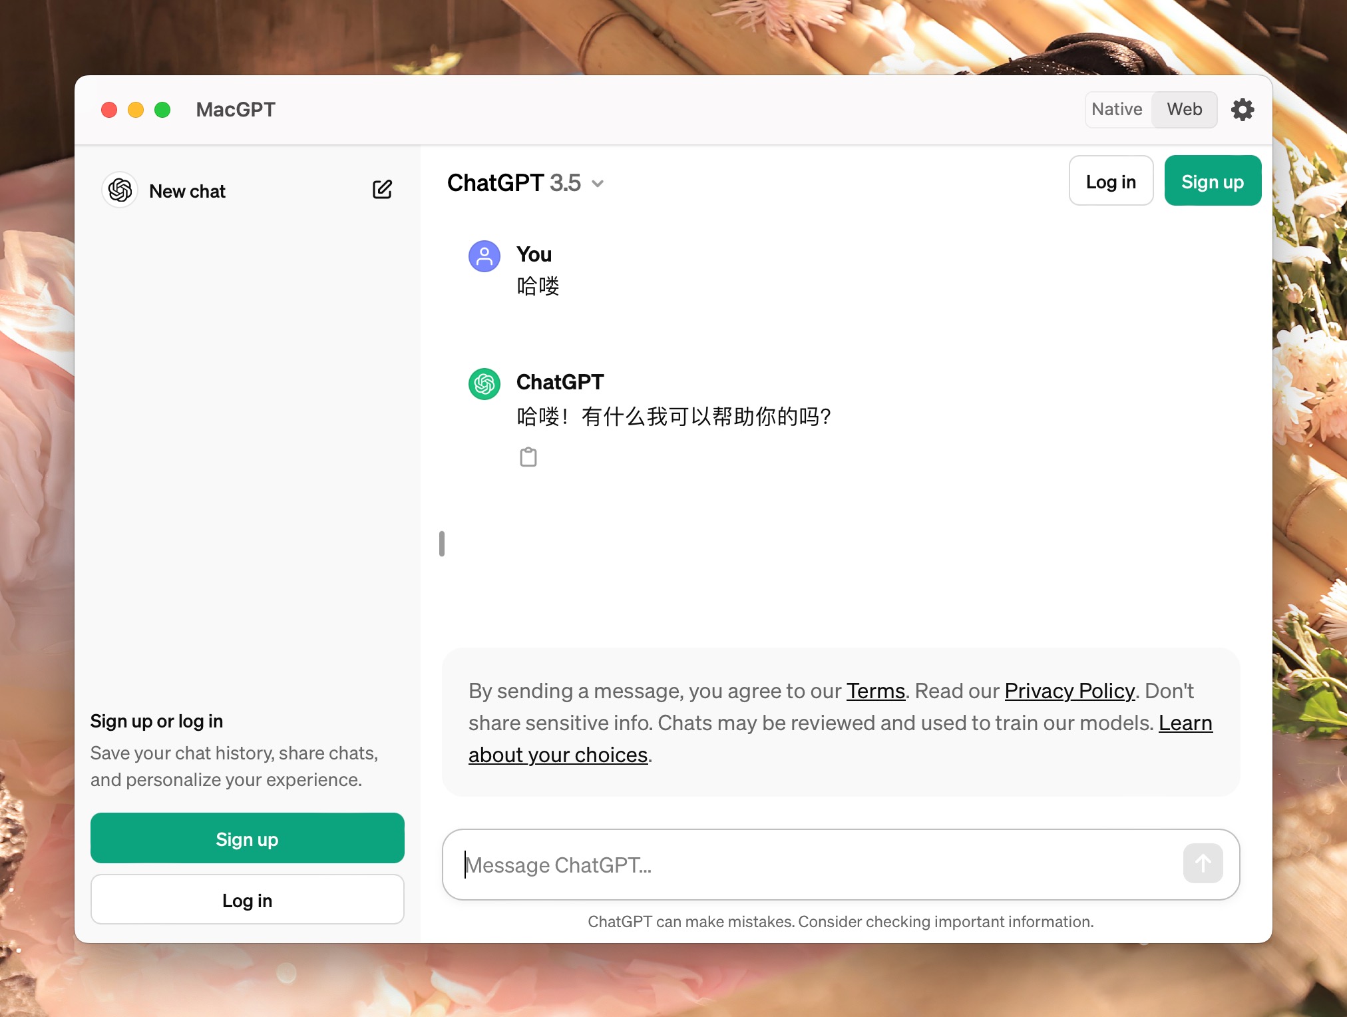Click the sidebar Log in button

pos(247,900)
